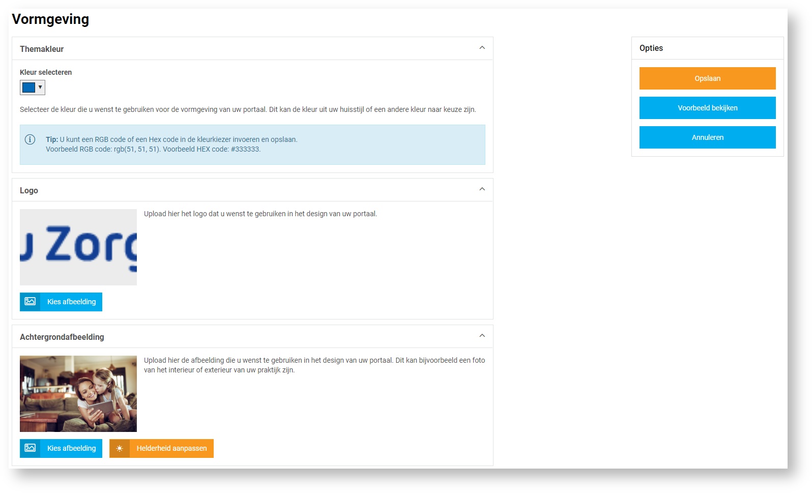
Task: Collapse the Themakleur section using its chevron
Action: (482, 48)
